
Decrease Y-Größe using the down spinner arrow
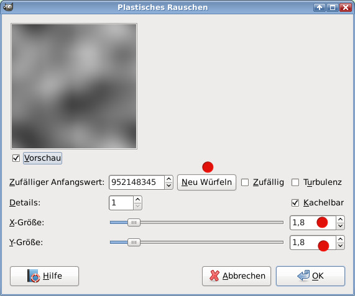(x=340, y=246)
